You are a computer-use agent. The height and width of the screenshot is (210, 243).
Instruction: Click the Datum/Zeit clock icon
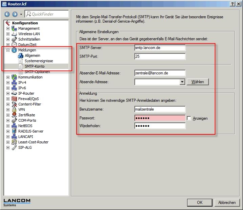pyautogui.click(x=14, y=45)
